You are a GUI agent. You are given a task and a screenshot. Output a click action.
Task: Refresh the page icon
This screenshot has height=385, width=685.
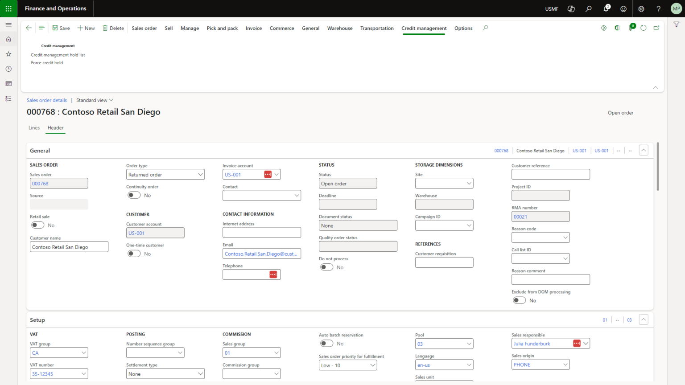coord(644,28)
